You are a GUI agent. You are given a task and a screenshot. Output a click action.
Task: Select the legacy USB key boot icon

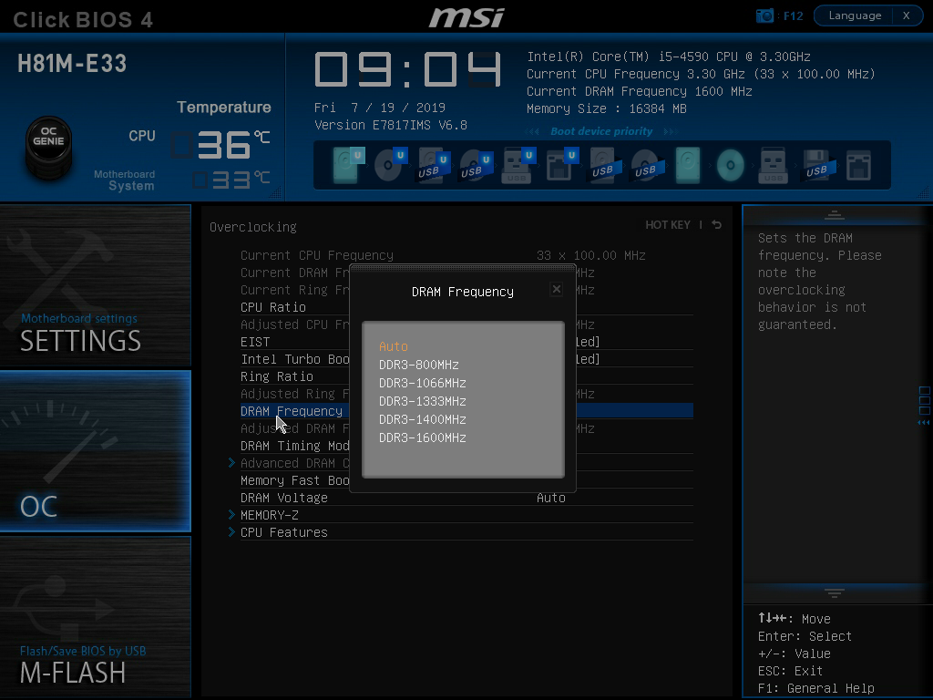point(773,165)
